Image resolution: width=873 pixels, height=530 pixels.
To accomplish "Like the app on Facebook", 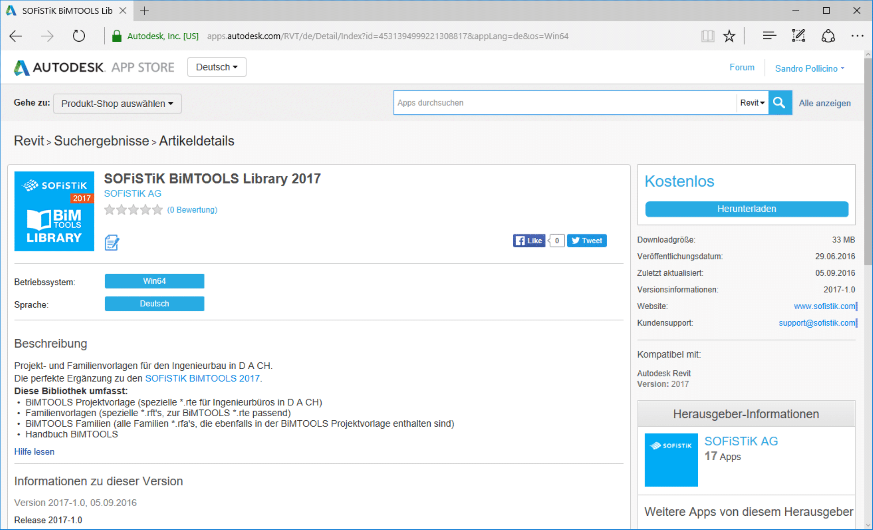I will pyautogui.click(x=529, y=241).
